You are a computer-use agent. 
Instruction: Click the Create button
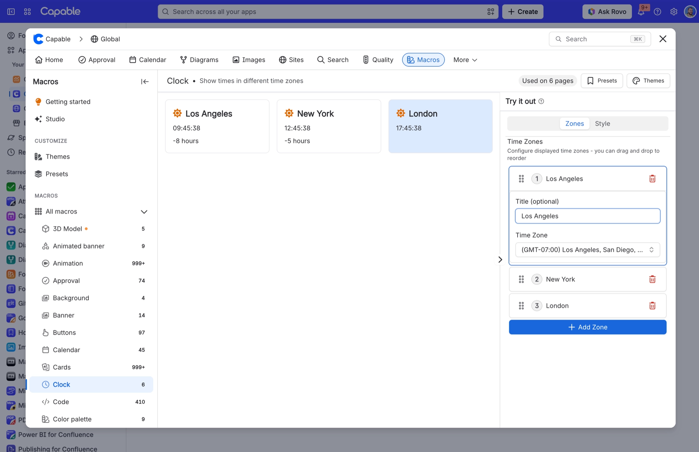523,12
